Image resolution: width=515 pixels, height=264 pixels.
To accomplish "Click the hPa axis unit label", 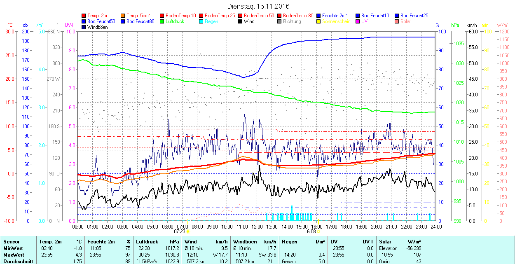I will tap(455, 25).
